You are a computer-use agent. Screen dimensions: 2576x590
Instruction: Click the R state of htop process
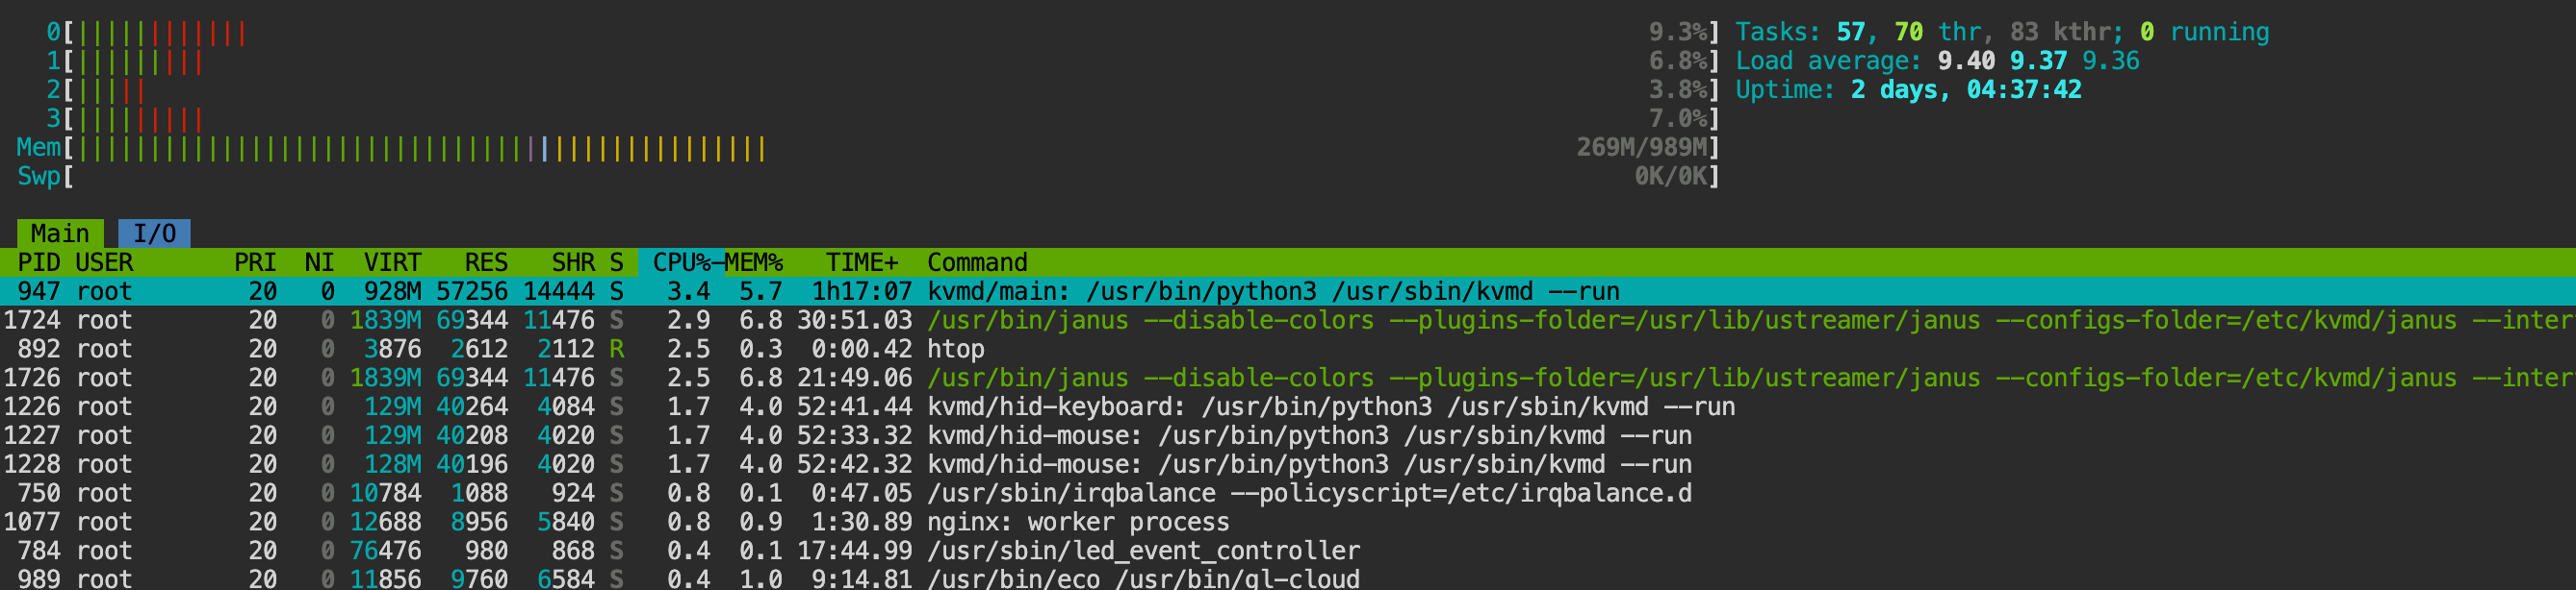coord(617,350)
